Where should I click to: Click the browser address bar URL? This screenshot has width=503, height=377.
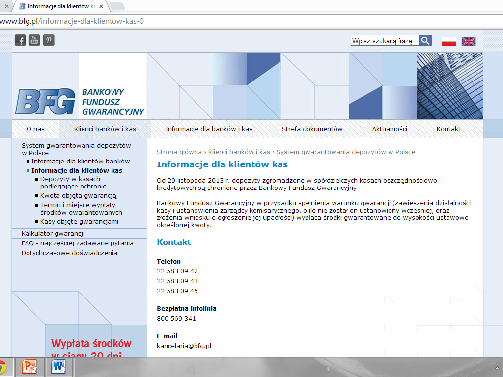(72, 21)
